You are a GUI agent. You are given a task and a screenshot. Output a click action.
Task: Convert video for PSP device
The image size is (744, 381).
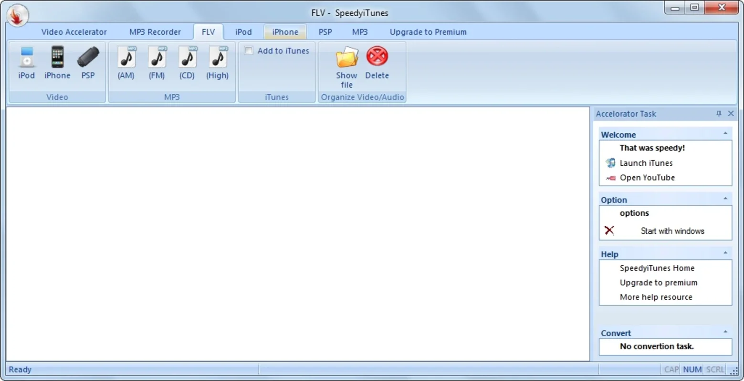pos(88,63)
